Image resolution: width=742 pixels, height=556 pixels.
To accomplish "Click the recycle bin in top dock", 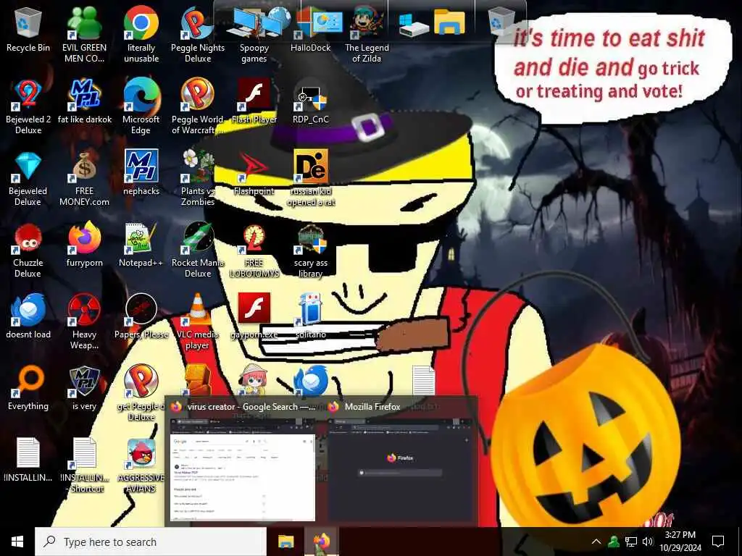I will [501, 21].
